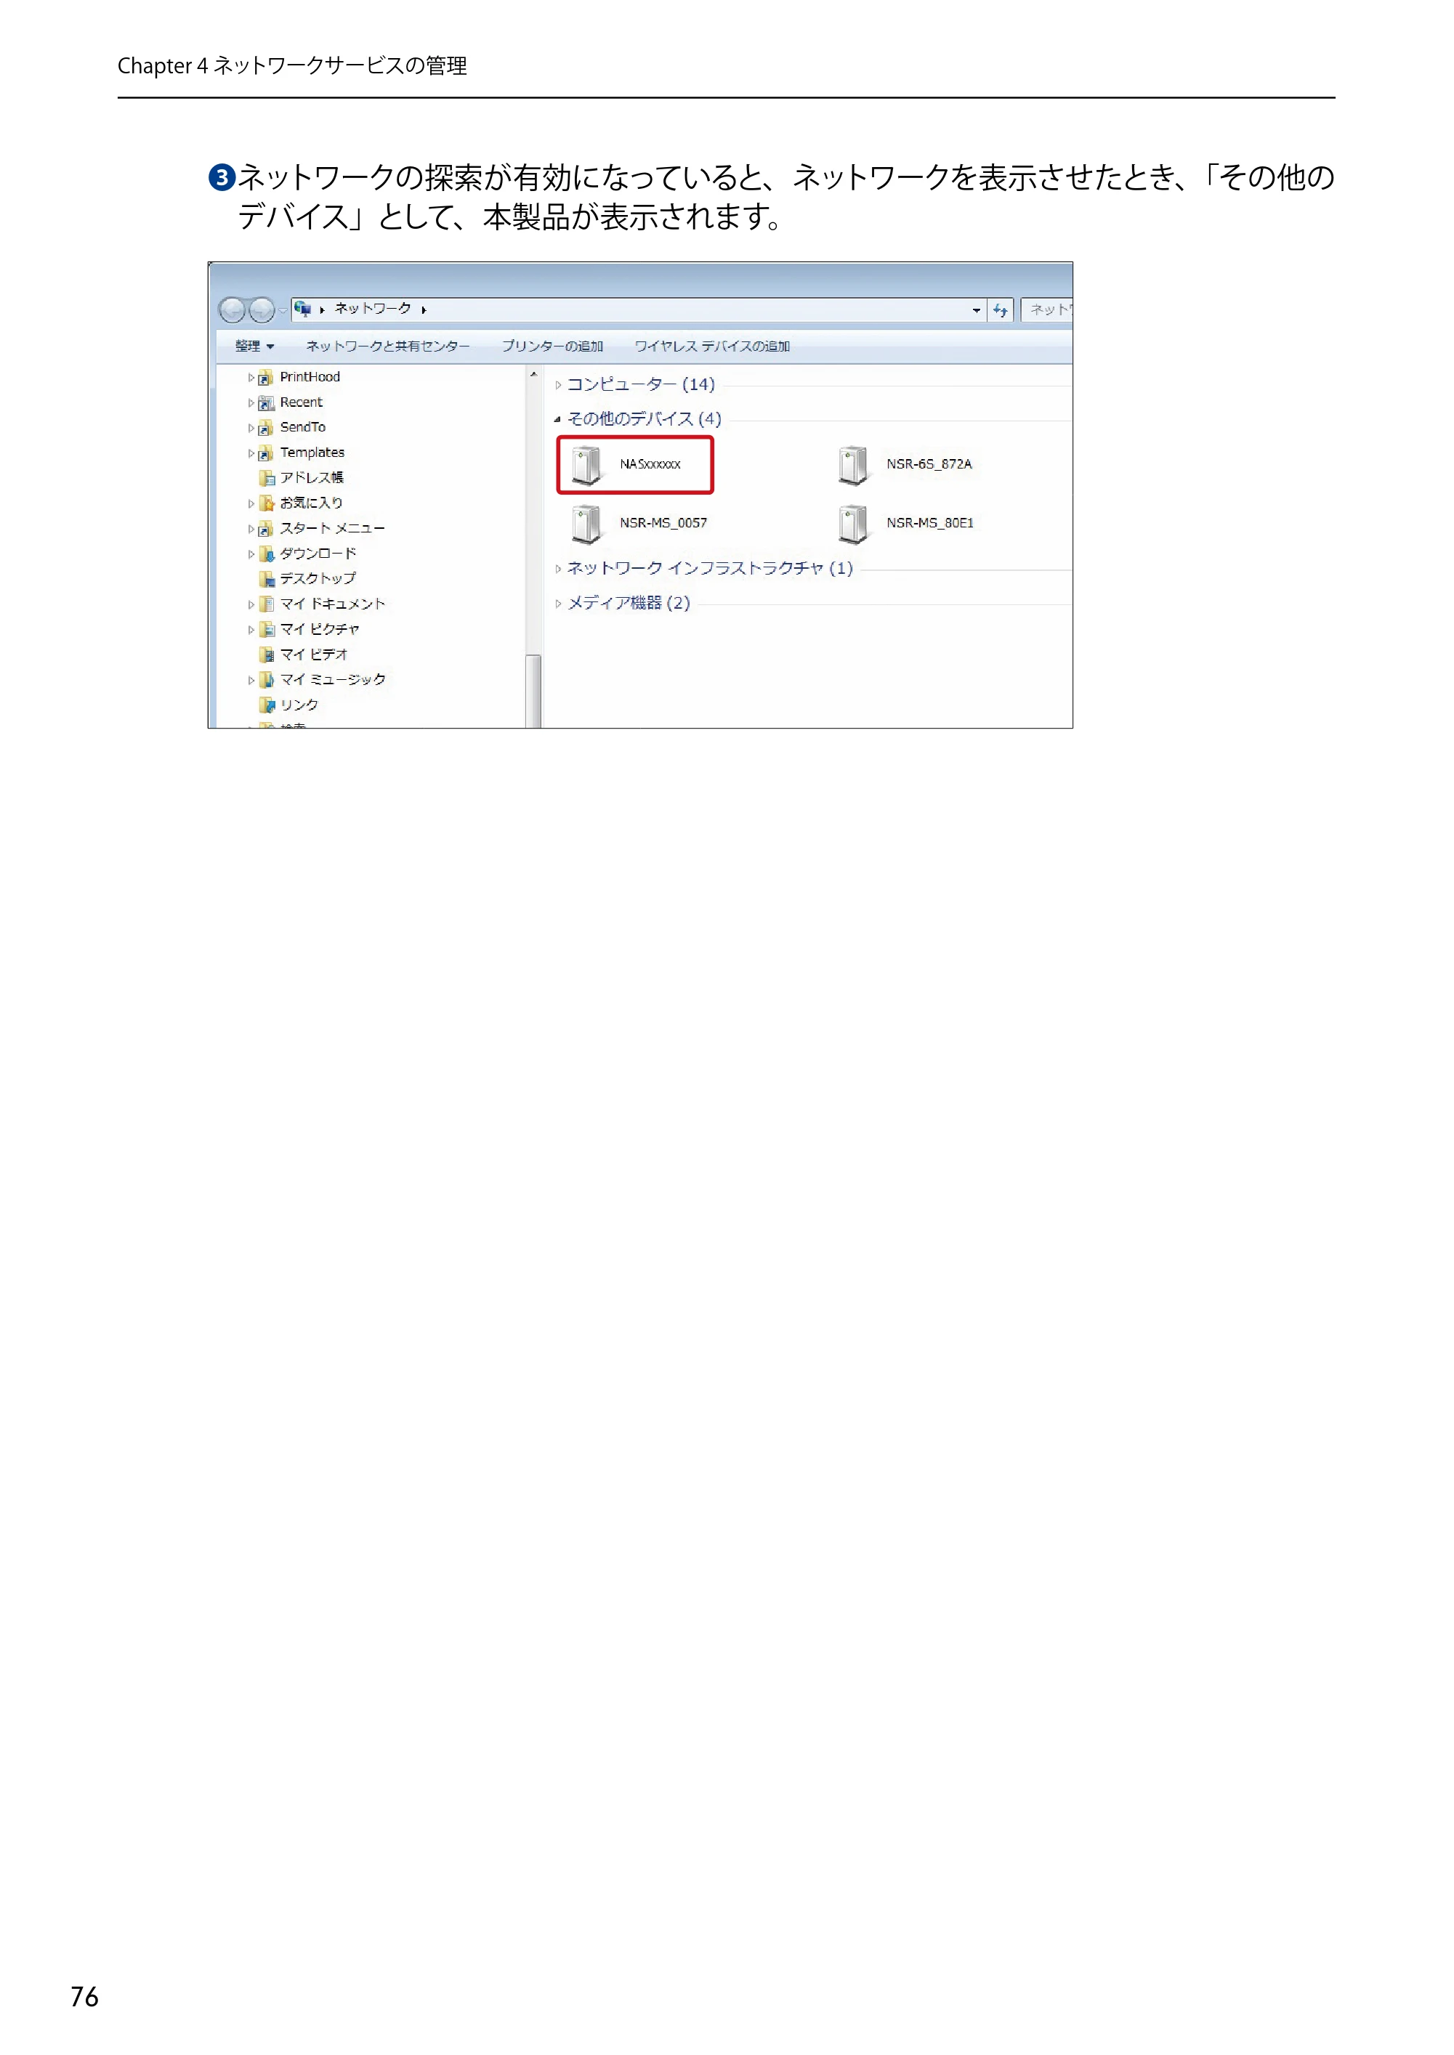Click the Explorer back arrow button
This screenshot has height=2055, width=1454.
point(232,309)
